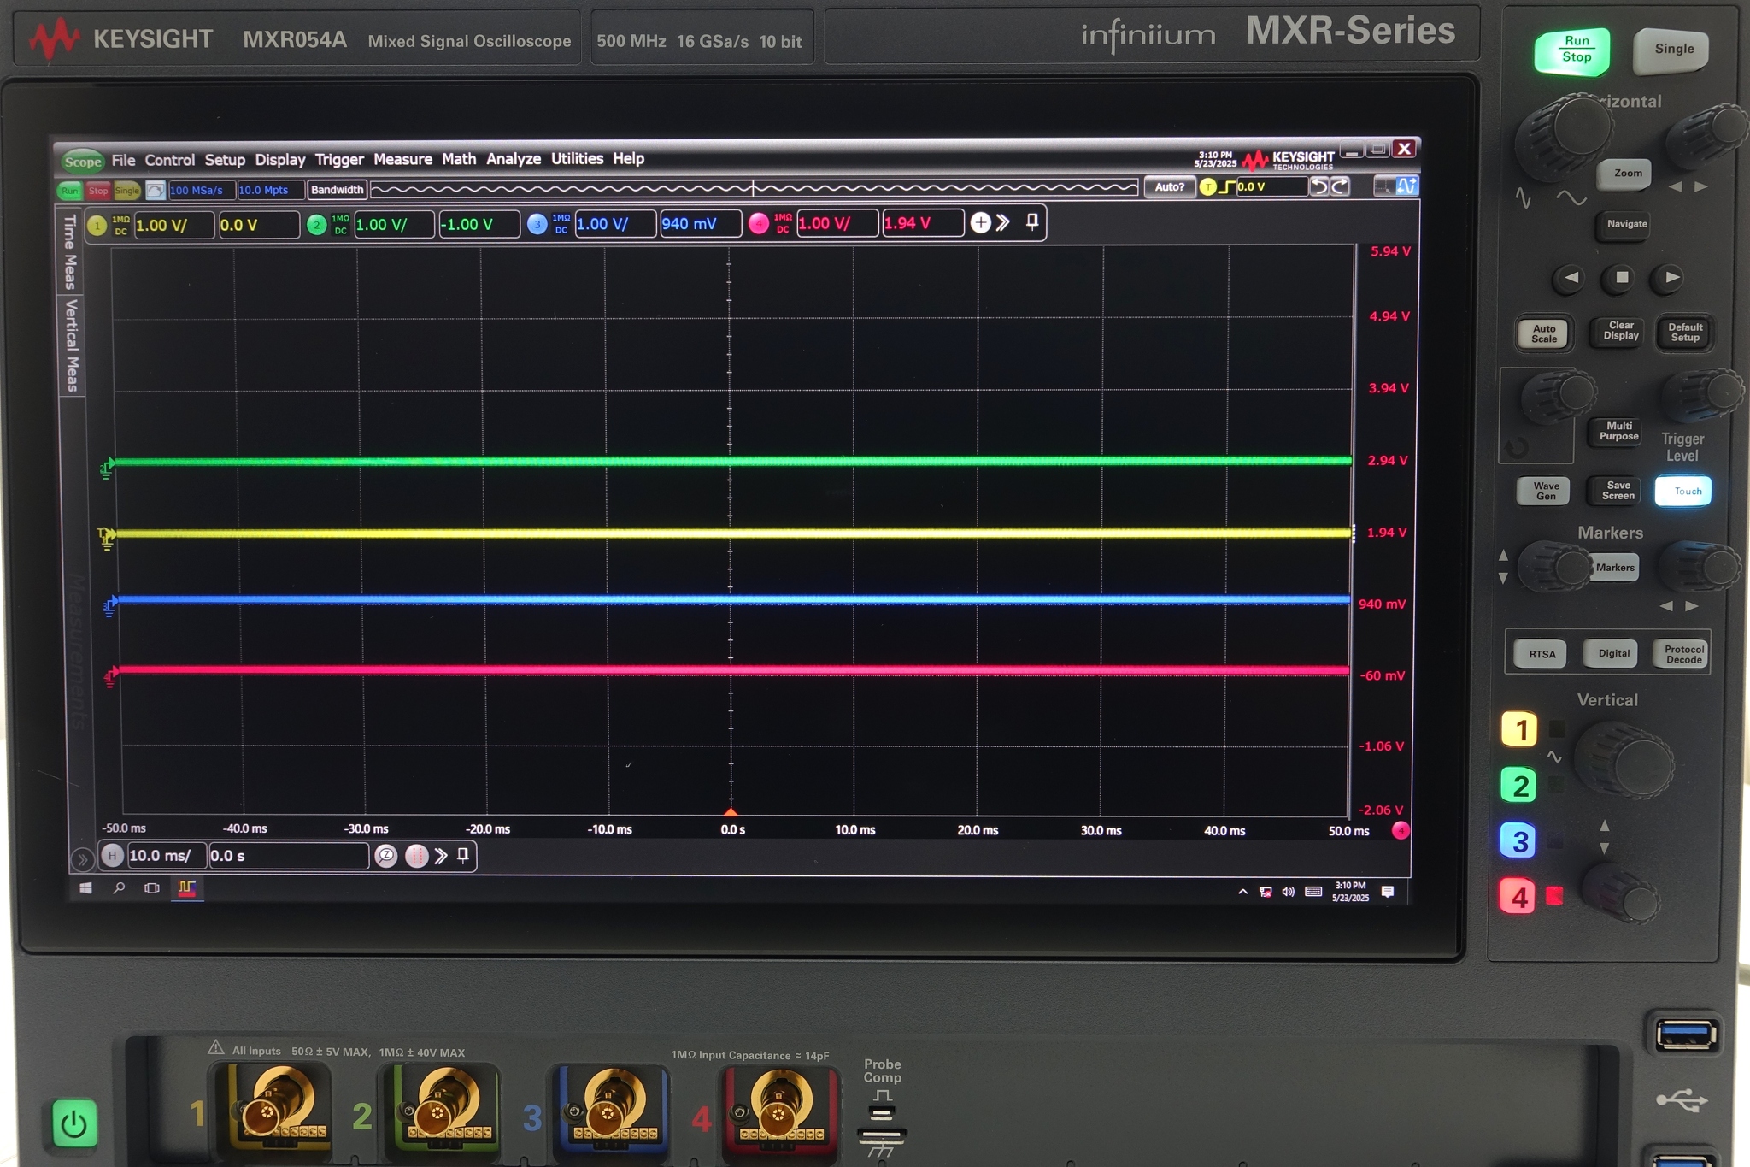
Task: Click the horizontal zoom Z icon
Action: (x=386, y=856)
